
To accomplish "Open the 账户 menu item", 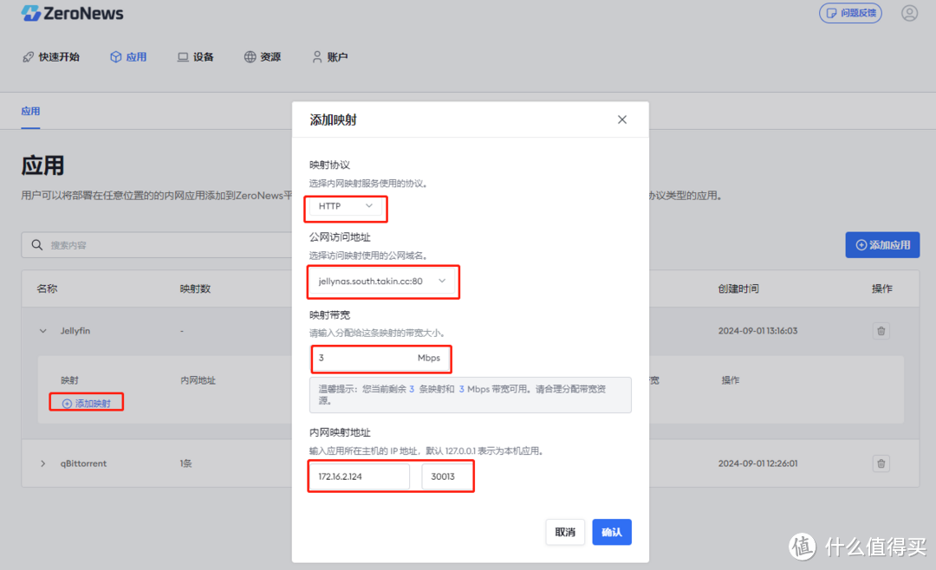I will (x=329, y=56).
